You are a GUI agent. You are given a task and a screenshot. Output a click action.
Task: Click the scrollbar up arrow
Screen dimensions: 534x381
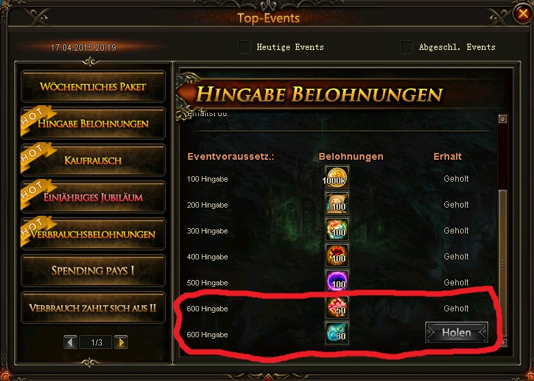pos(503,119)
